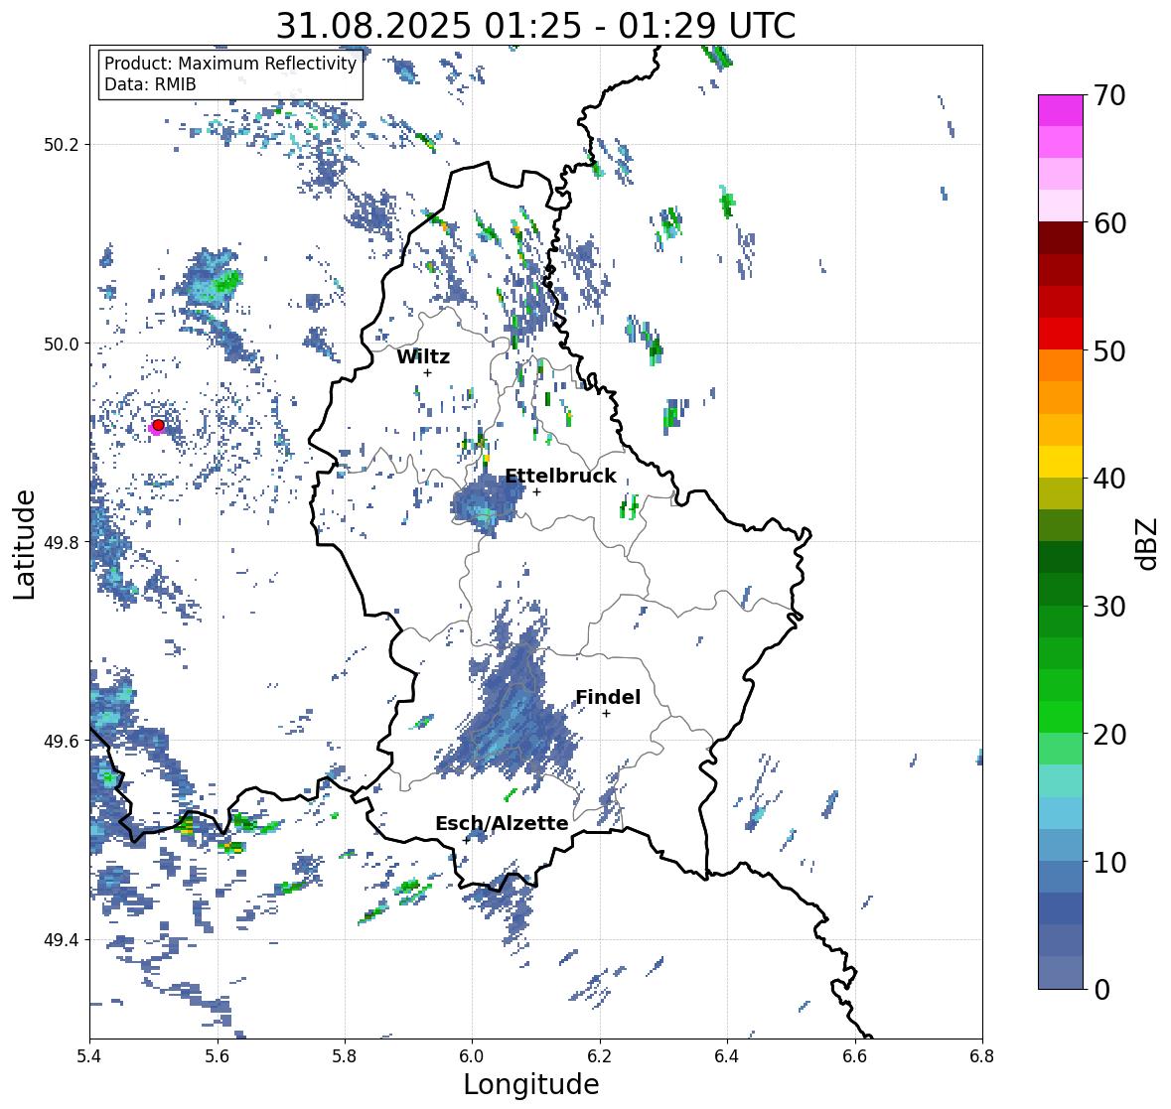
Task: Click the 49.6 latitude tick label
Action: point(62,742)
